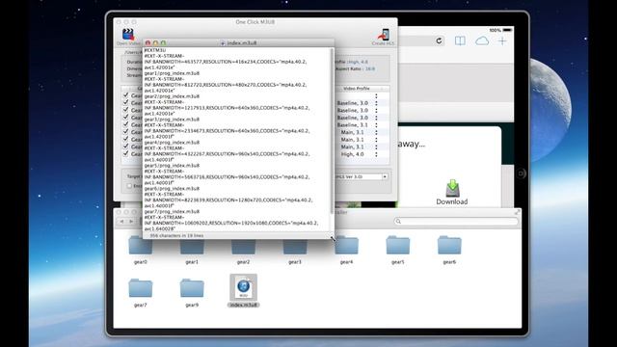Open the gear2 folder in Finder
The image size is (617, 347).
click(x=243, y=246)
